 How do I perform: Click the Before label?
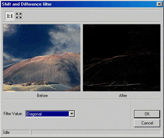click(42, 96)
